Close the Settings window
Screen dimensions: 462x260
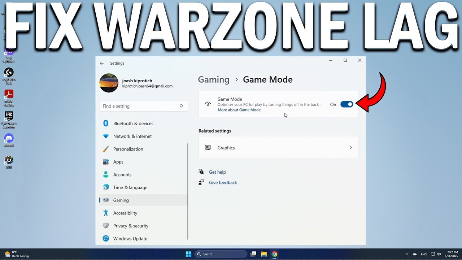pyautogui.click(x=359, y=60)
